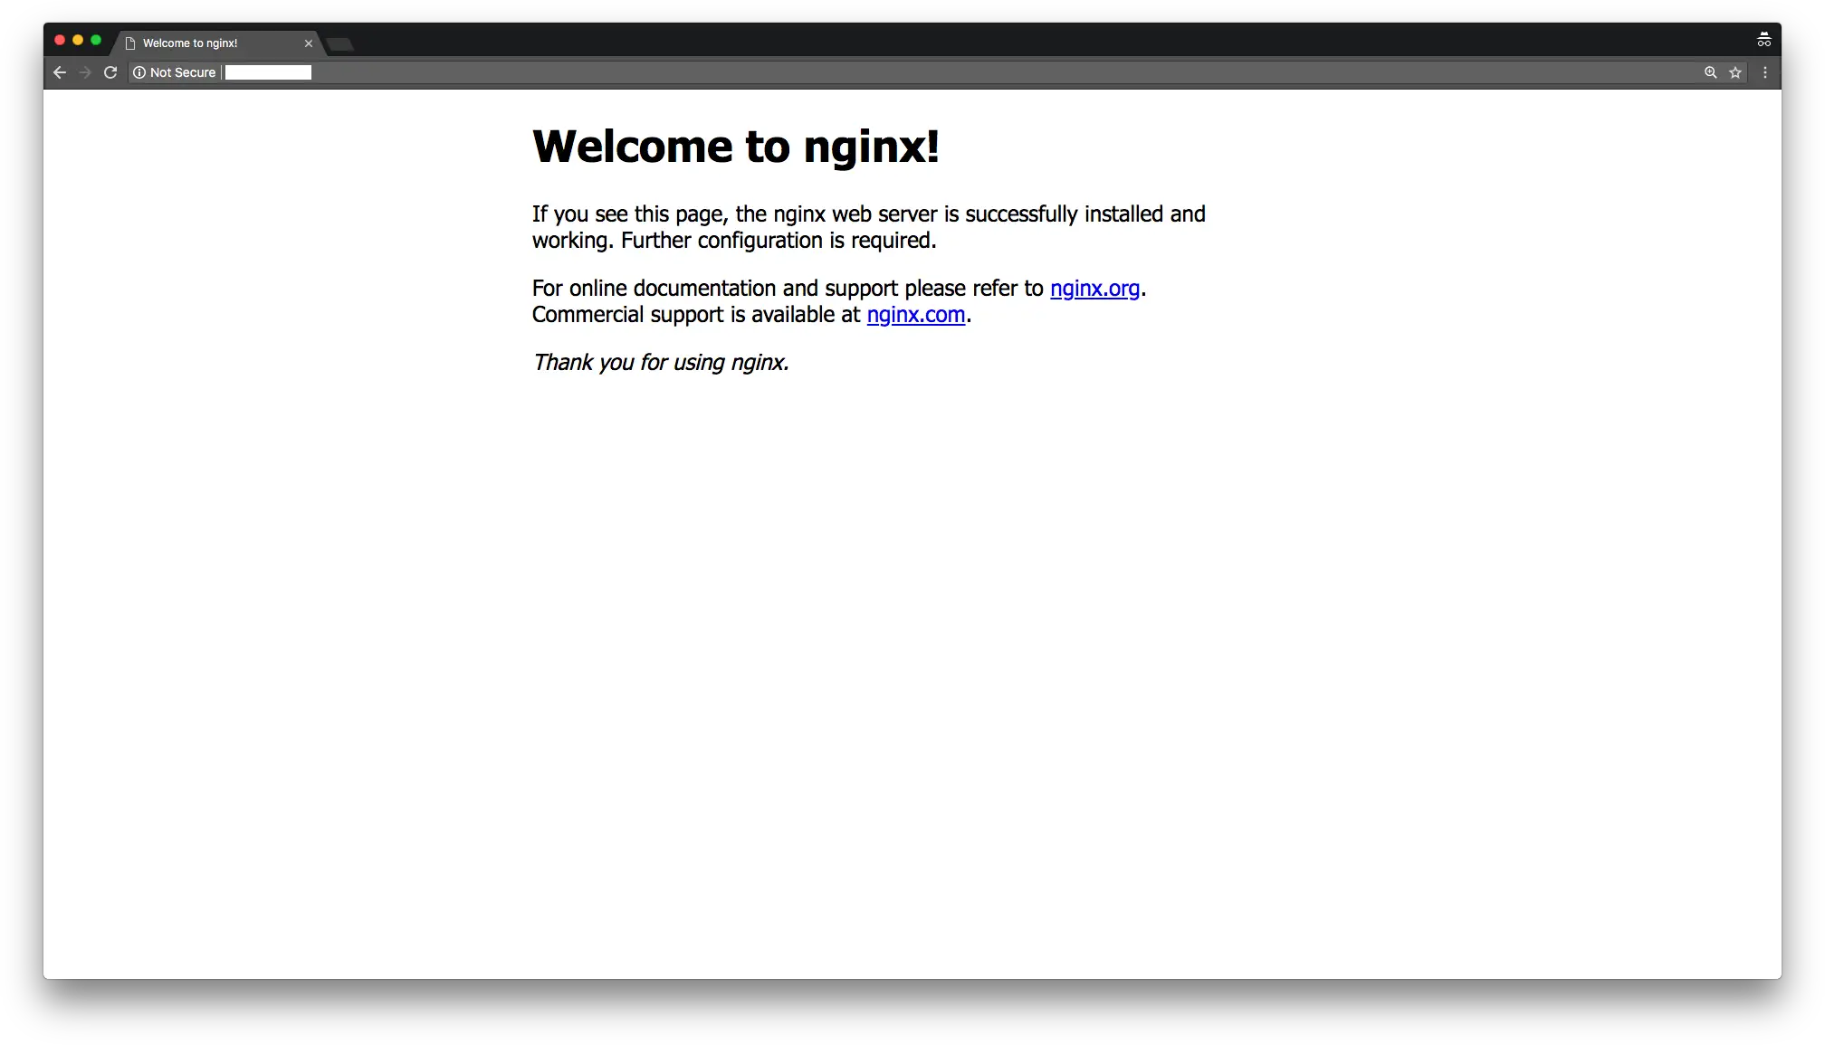This screenshot has height=1045, width=1825.
Task: Click the red close window button
Action: (60, 40)
